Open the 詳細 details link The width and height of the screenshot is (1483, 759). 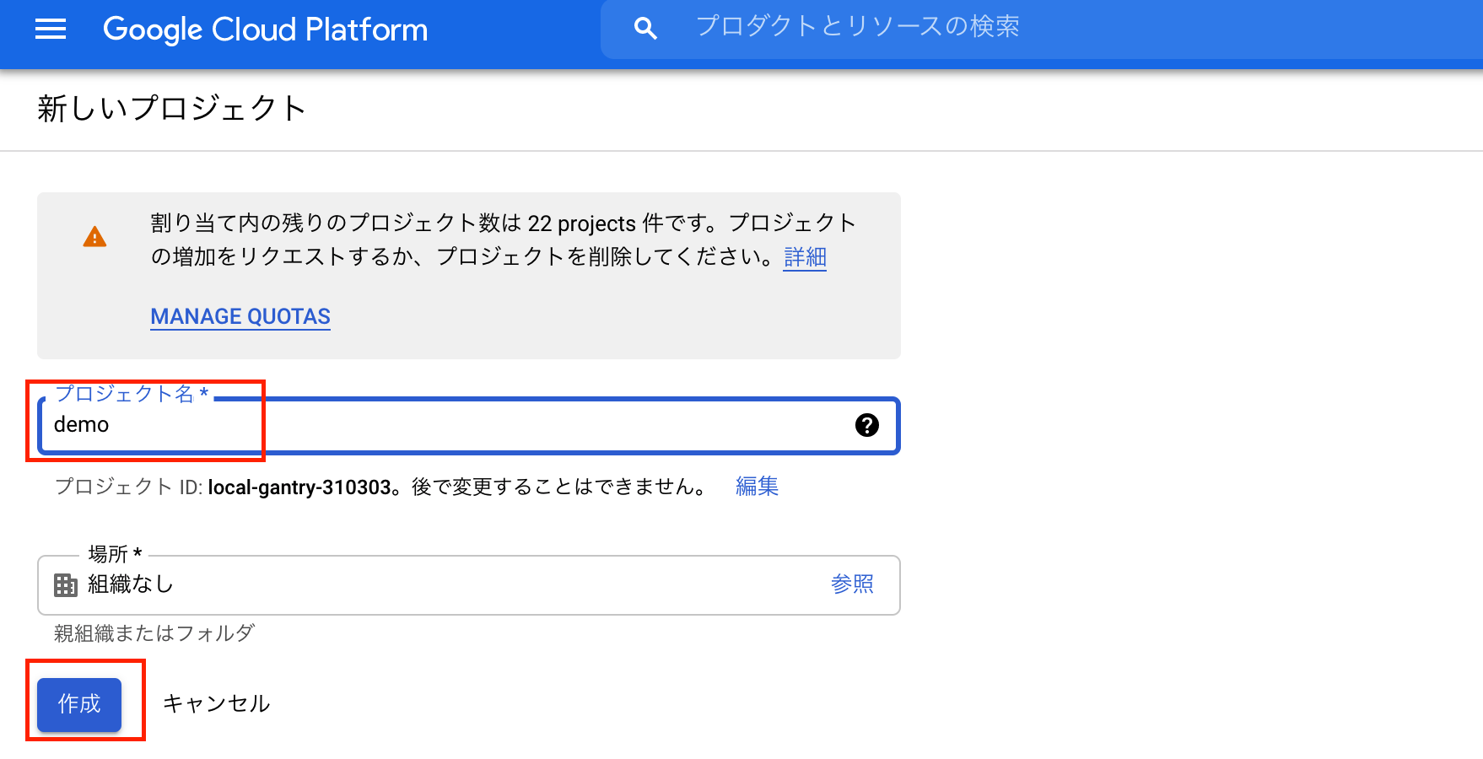pyautogui.click(x=805, y=256)
